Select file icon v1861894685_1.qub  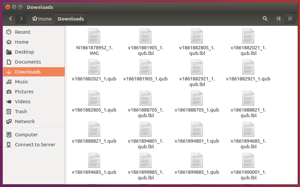[94, 161]
